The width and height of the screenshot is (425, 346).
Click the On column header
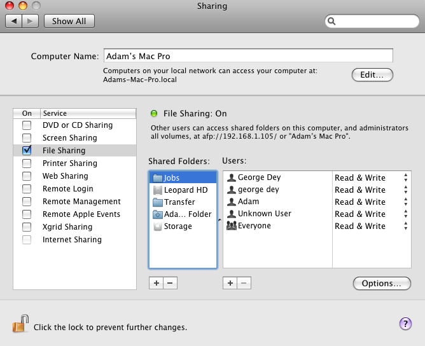(27, 113)
